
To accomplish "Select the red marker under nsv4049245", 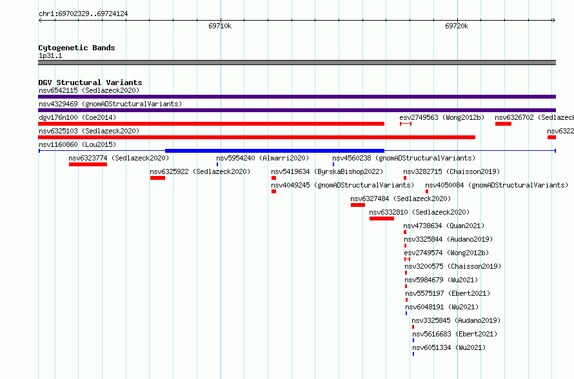I will point(274,191).
